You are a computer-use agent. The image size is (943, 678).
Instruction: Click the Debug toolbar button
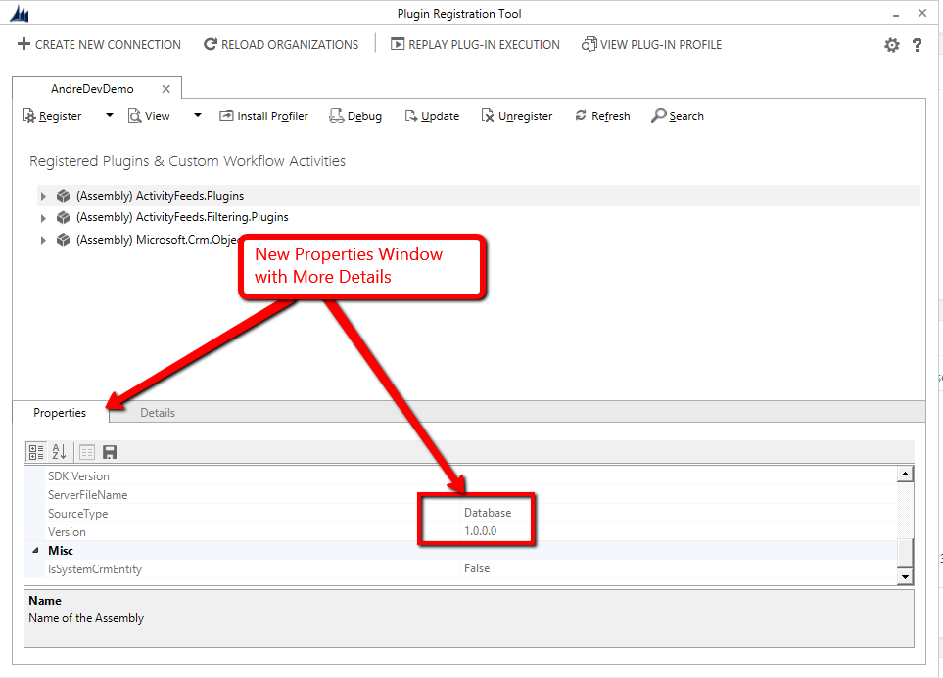click(355, 116)
